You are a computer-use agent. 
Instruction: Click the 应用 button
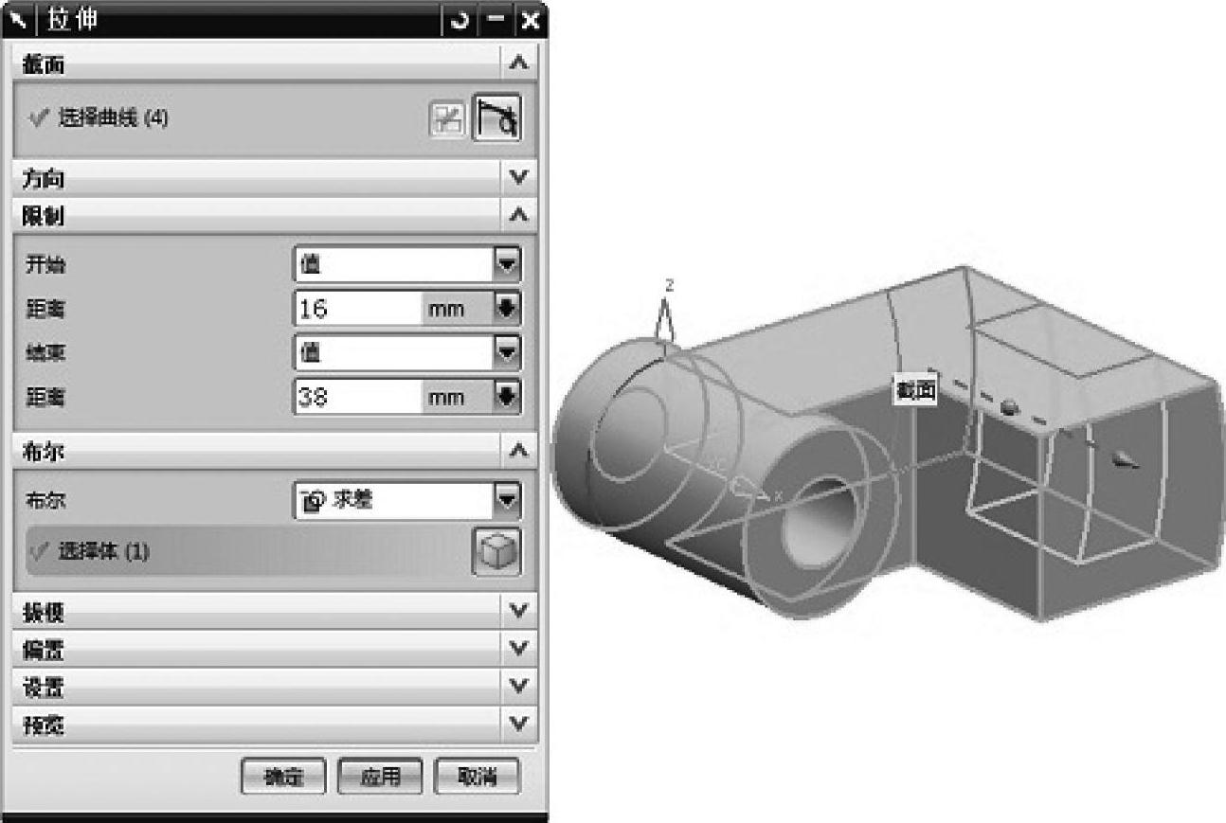pyautogui.click(x=380, y=778)
